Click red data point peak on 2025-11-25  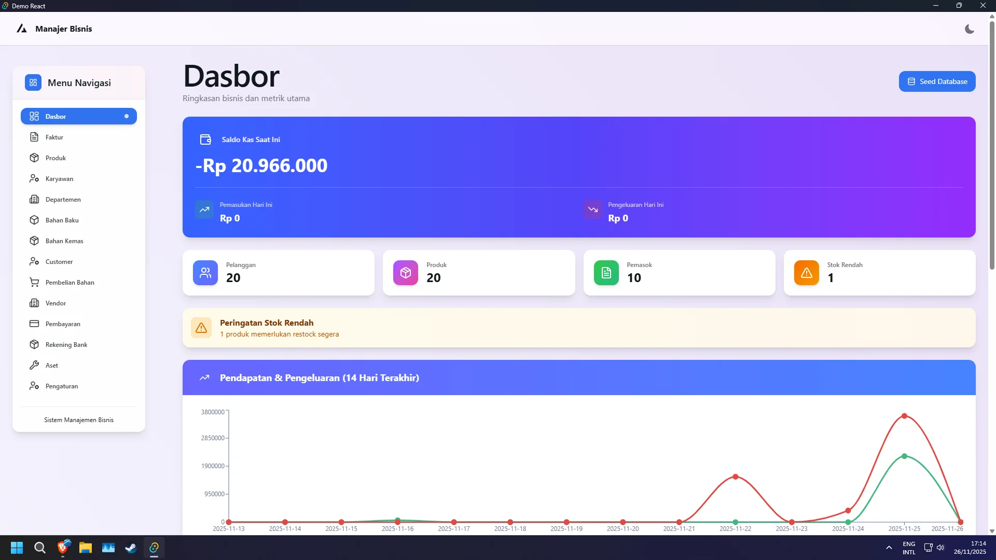point(904,416)
